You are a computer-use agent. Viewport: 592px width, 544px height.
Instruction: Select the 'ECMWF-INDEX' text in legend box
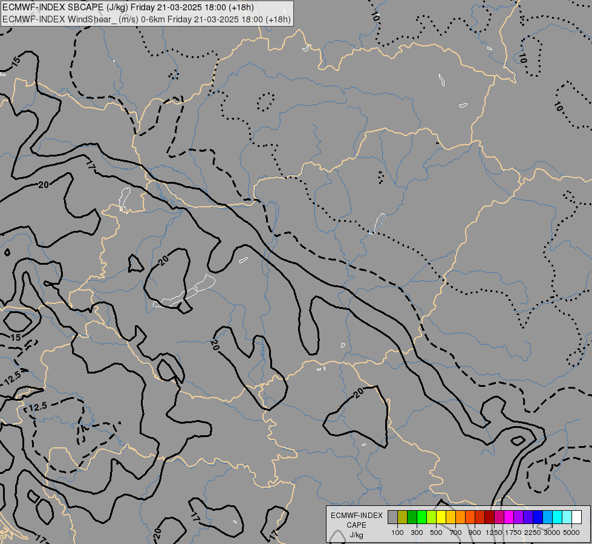click(357, 516)
